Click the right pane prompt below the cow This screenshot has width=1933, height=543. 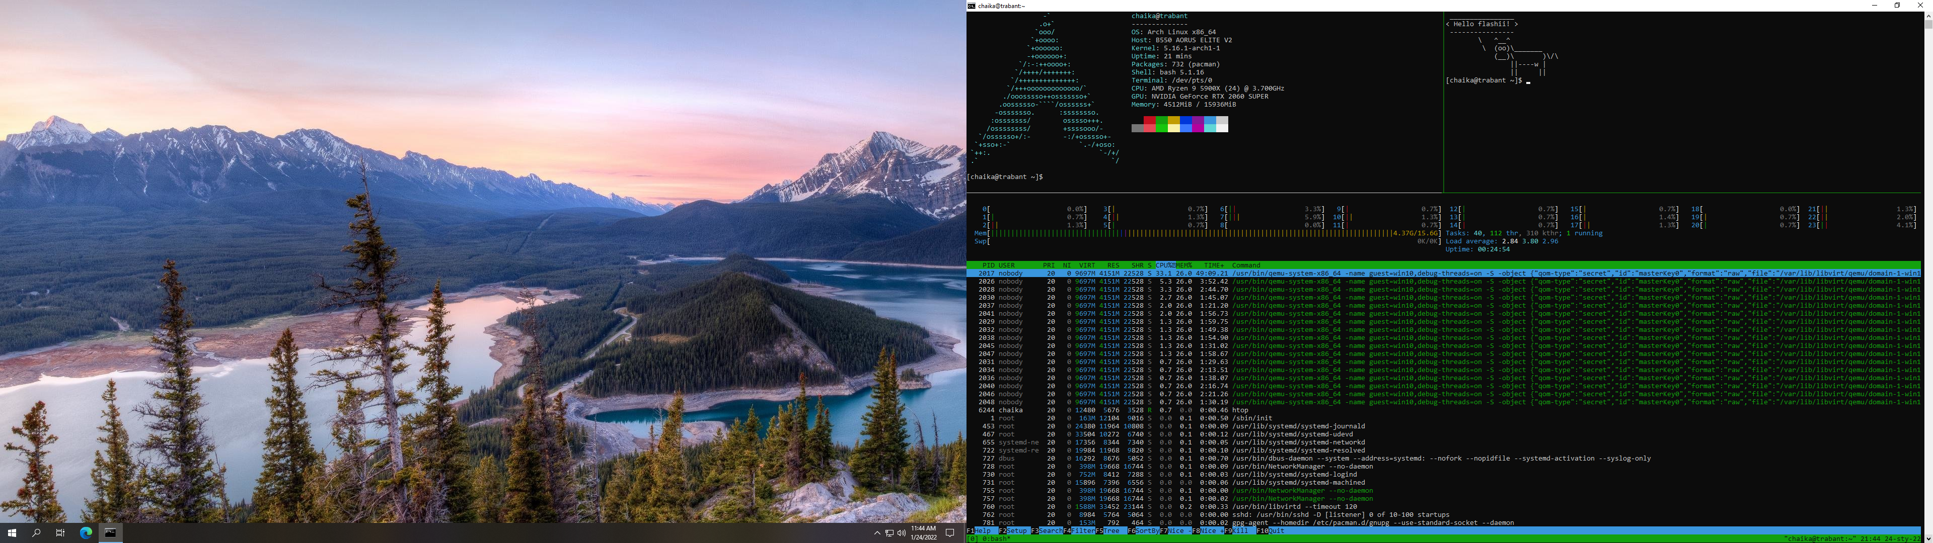(1483, 80)
